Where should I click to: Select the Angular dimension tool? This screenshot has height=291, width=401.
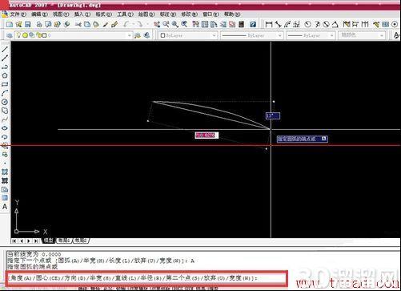(x=335, y=25)
